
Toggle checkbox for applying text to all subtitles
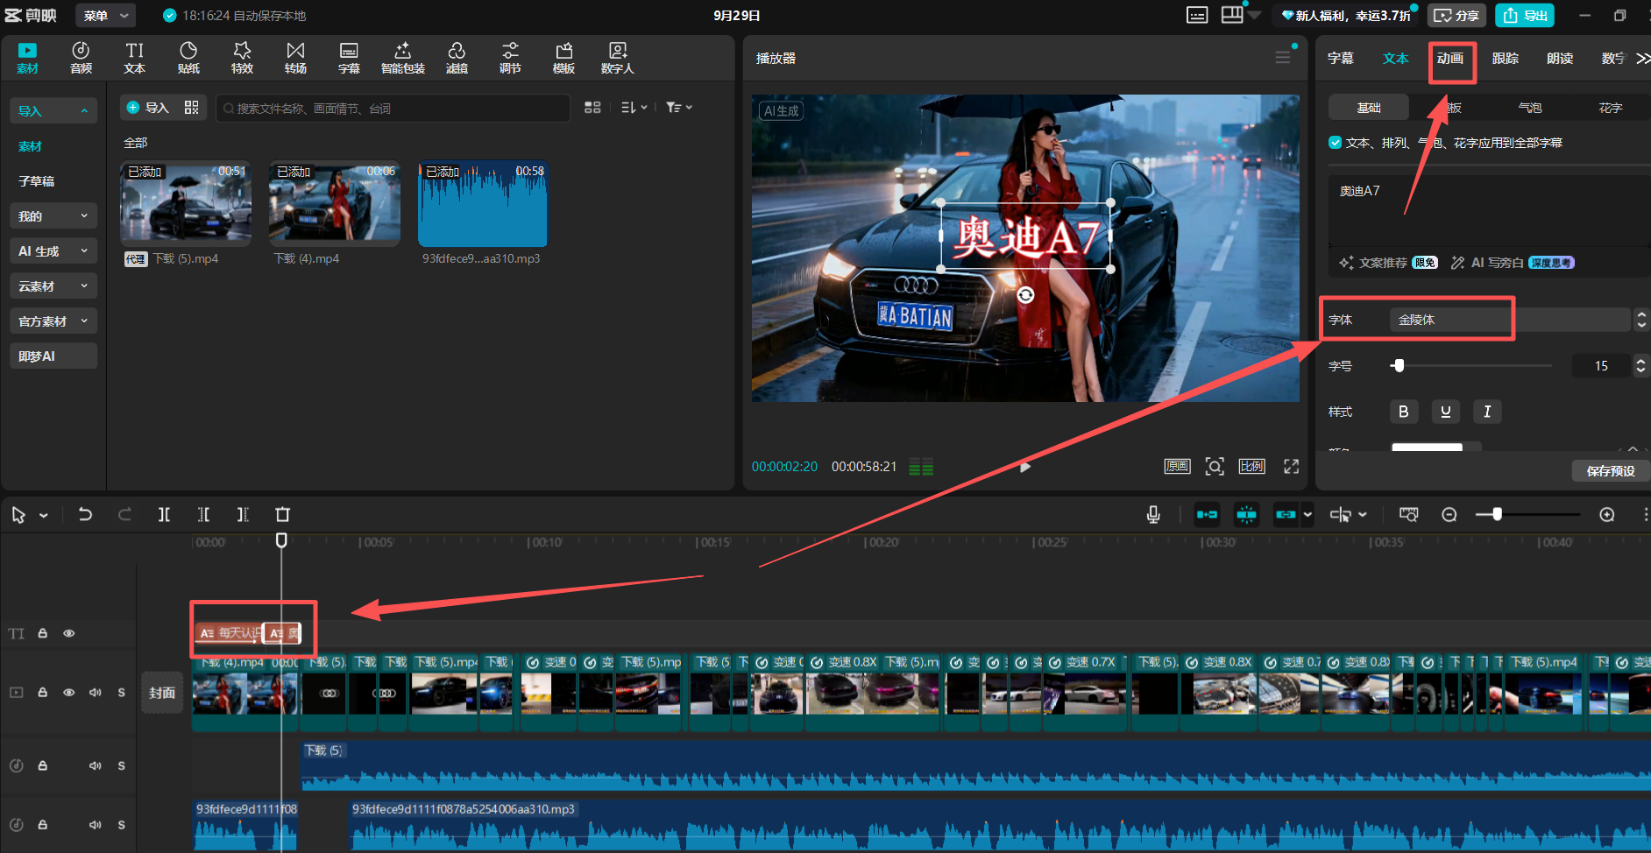tap(1336, 143)
